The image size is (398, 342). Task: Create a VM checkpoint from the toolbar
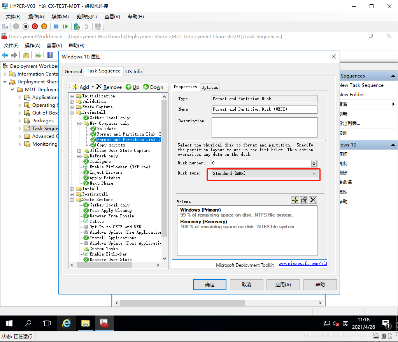77,26
